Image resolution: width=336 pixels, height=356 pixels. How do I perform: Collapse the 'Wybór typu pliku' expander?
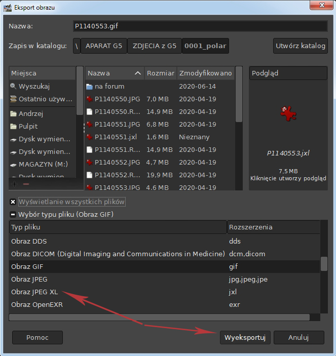pyautogui.click(x=13, y=214)
